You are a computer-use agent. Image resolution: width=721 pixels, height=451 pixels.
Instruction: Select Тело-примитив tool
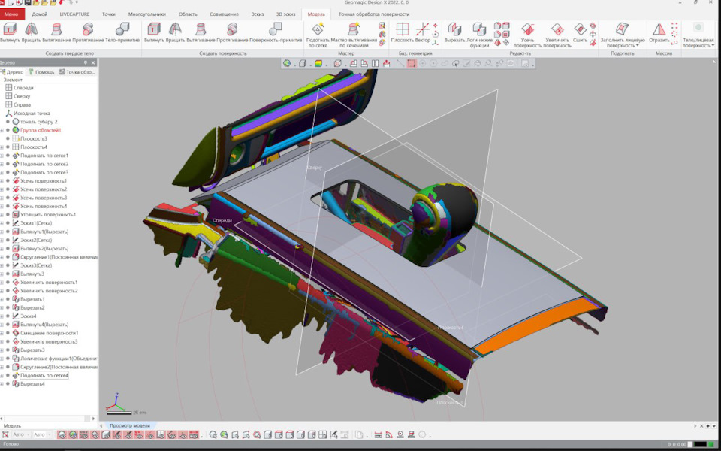pyautogui.click(x=122, y=32)
